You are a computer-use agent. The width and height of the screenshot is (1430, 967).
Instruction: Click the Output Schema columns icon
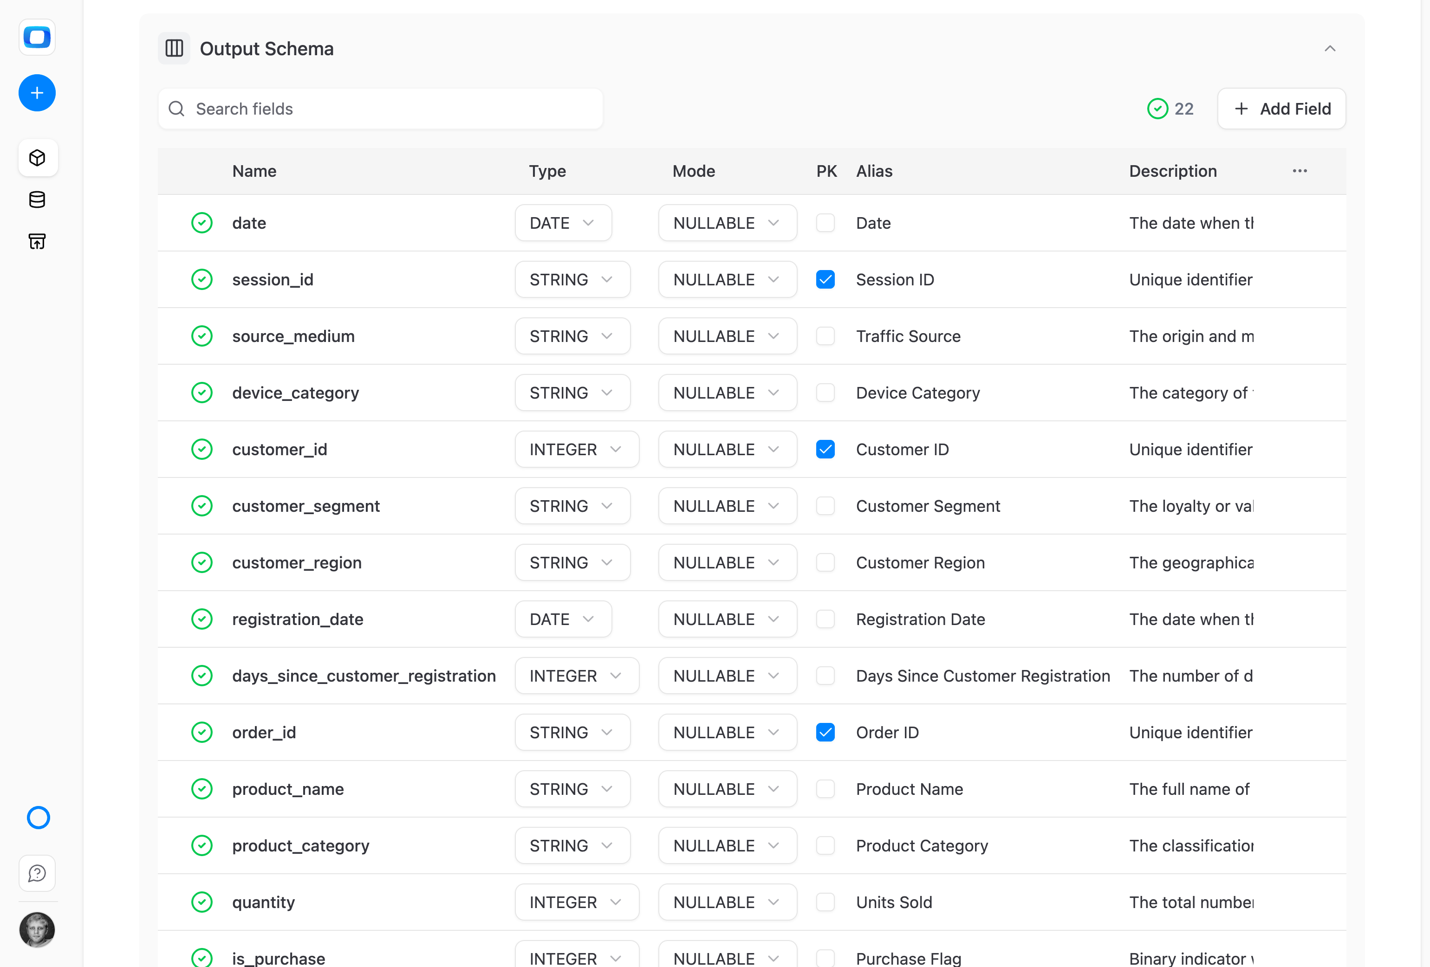[x=174, y=49]
